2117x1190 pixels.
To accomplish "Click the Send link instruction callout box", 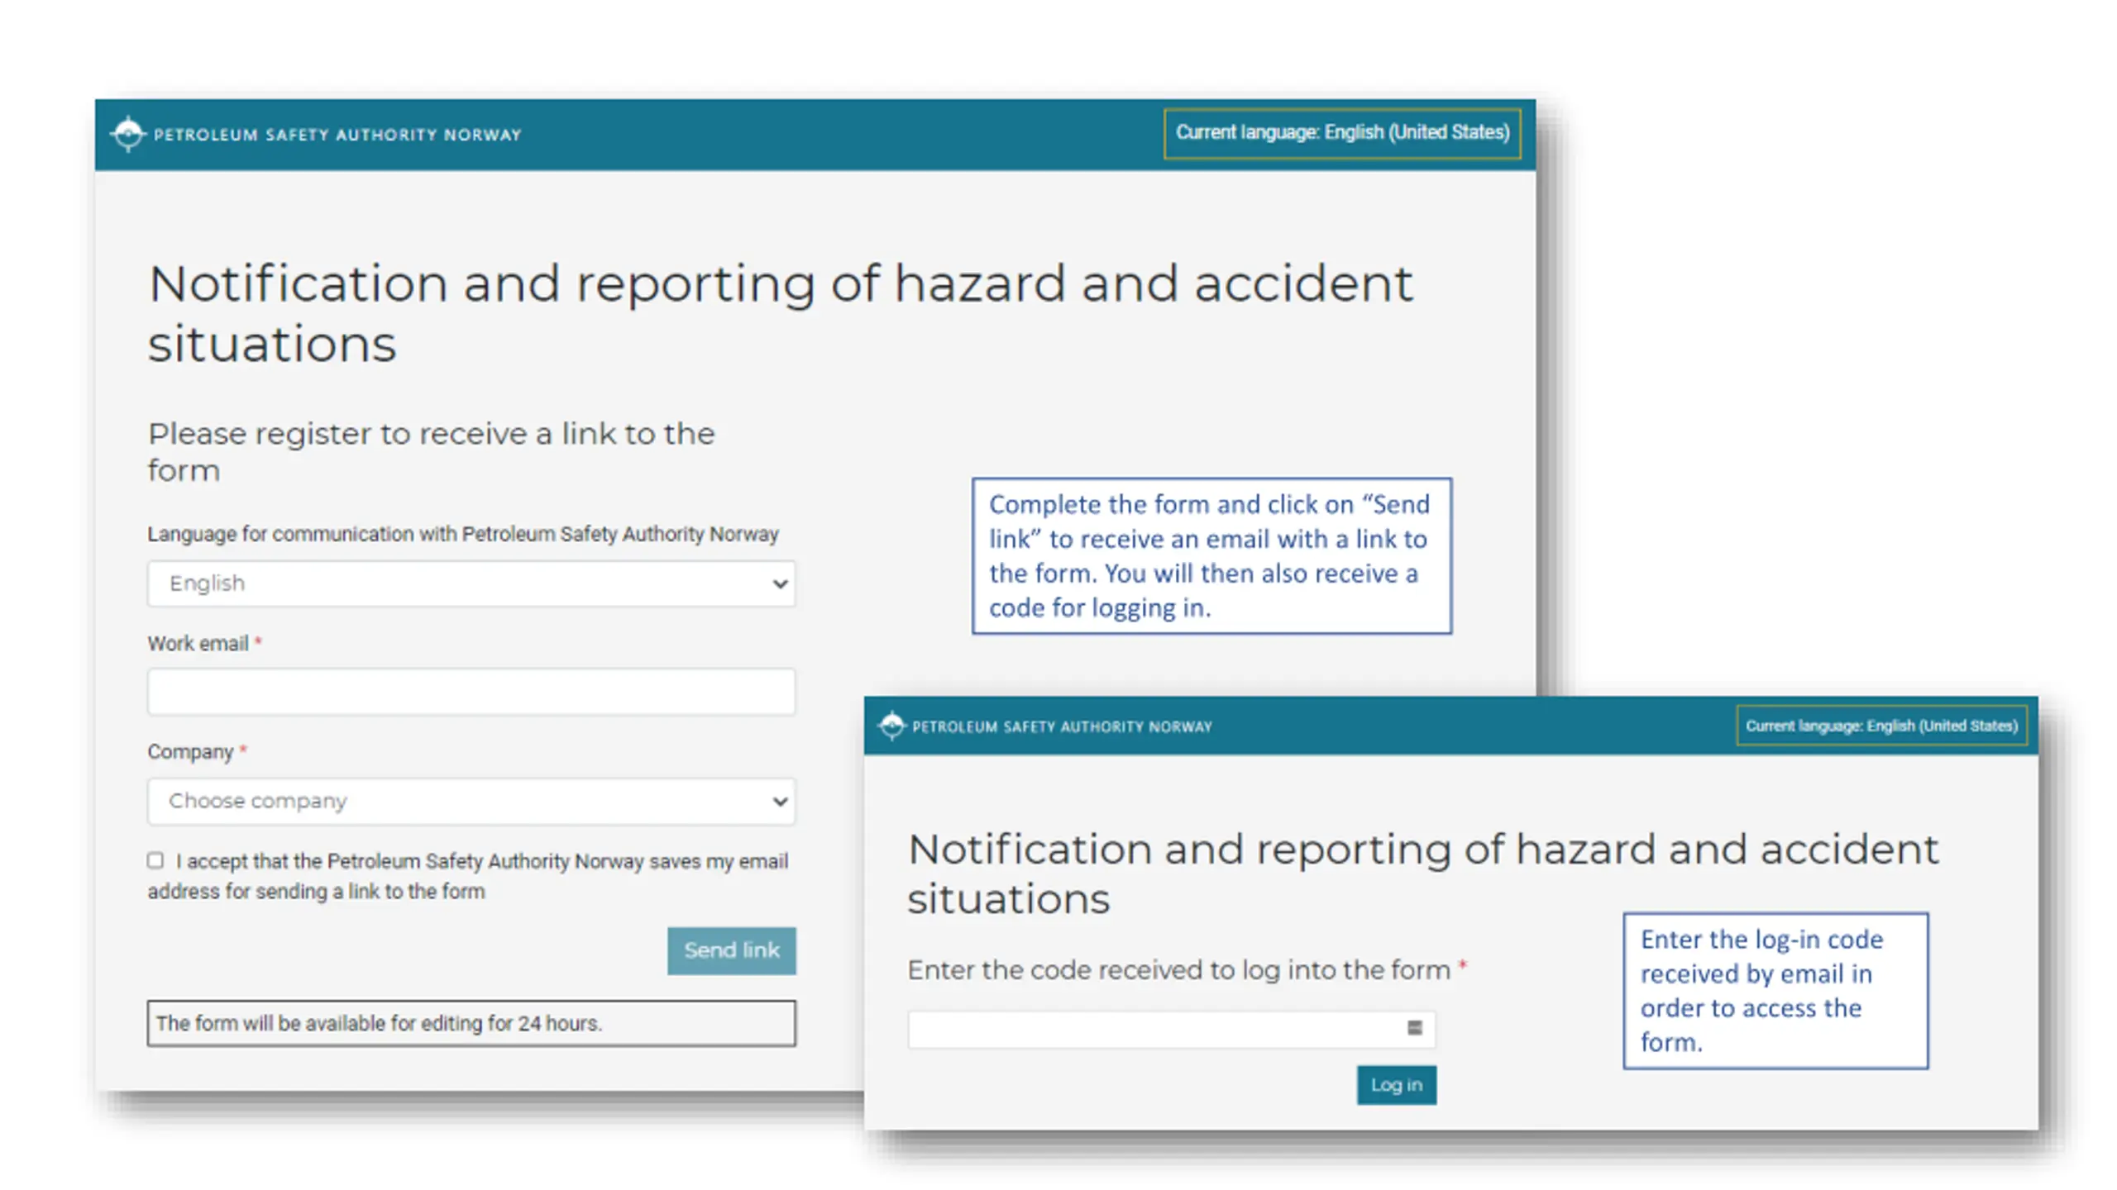I will pos(1211,556).
